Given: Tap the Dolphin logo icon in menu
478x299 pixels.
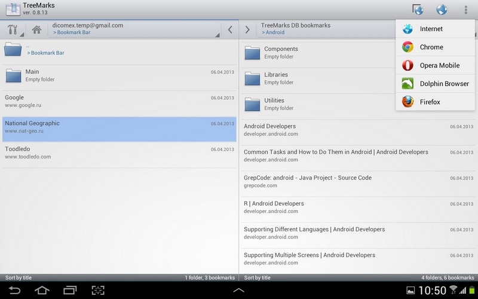Looking at the screenshot, I should coord(407,84).
